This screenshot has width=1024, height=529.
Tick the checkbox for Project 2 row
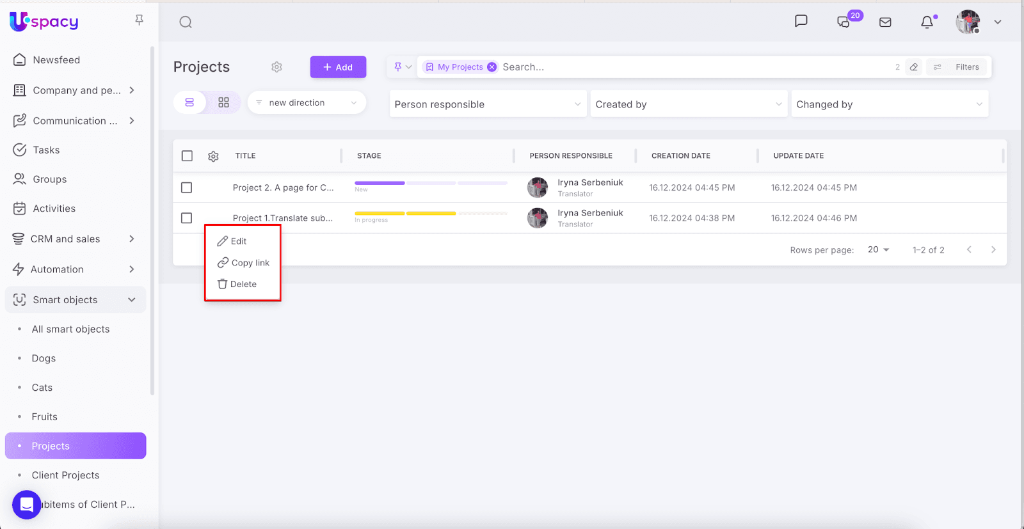(x=187, y=187)
